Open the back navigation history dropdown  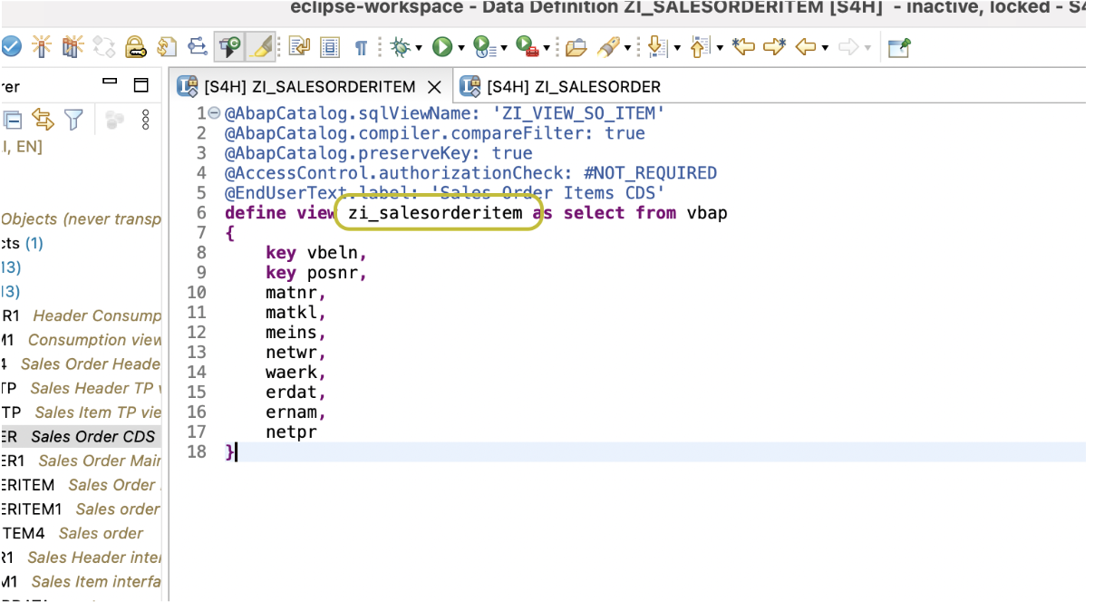pyautogui.click(x=825, y=47)
